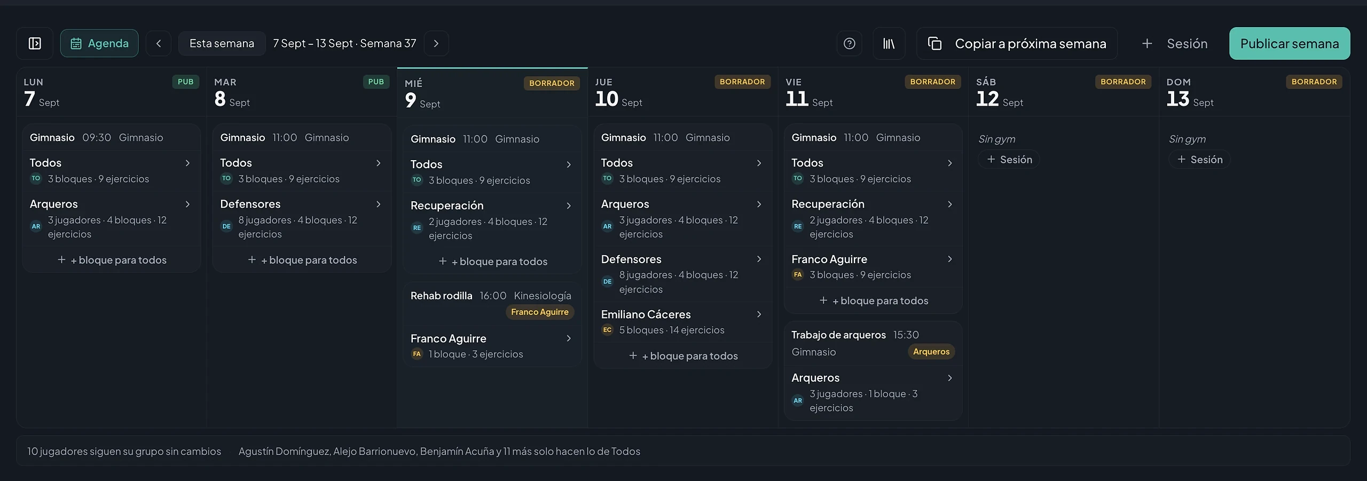Click Copiar a próxima semana
1367x481 pixels.
click(x=1017, y=43)
